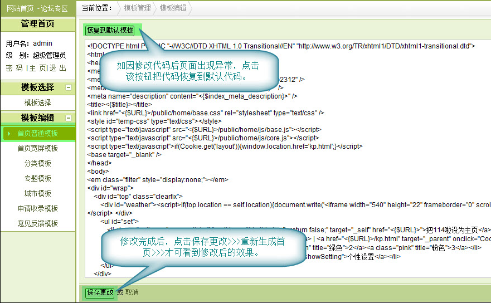
Task: Click the meta description code line
Action: pos(192,96)
